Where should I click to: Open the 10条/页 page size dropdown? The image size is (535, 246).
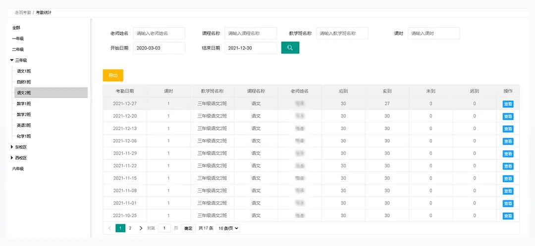[228, 228]
